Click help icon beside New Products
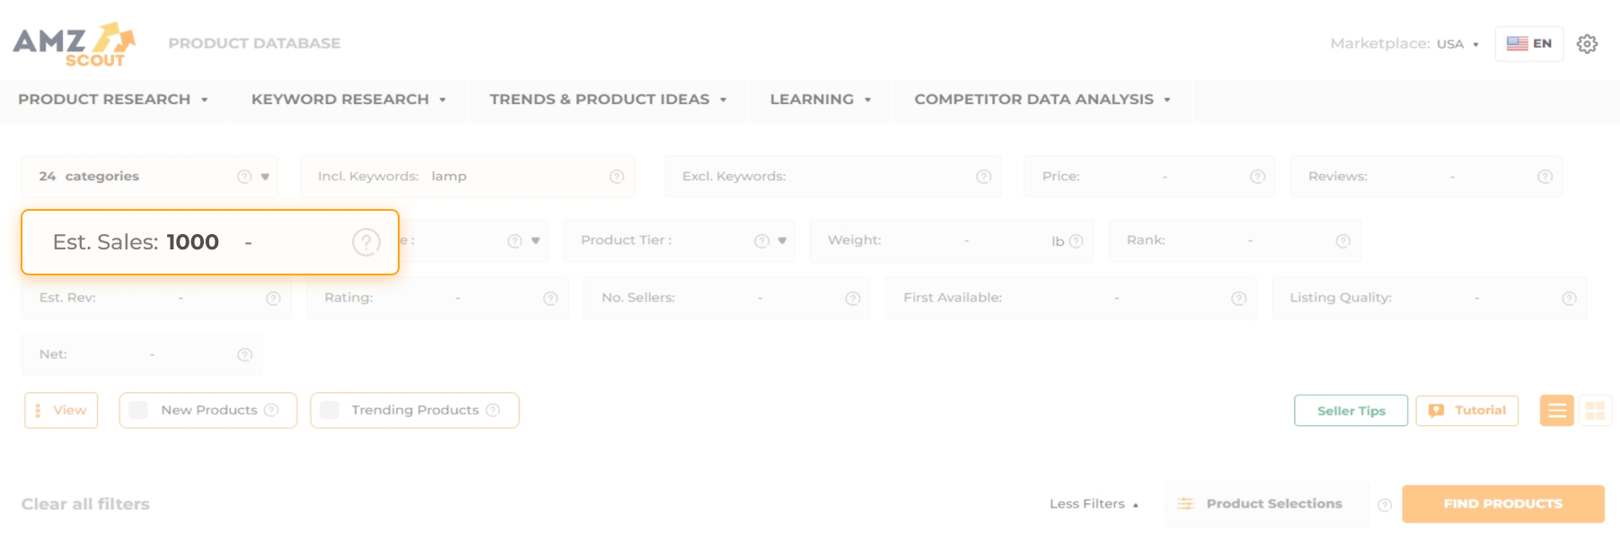The height and width of the screenshot is (549, 1620). [271, 410]
